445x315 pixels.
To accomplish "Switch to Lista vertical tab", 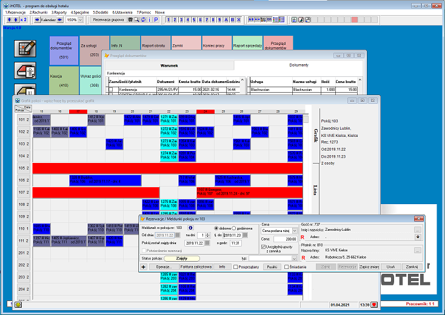I will coord(315,190).
